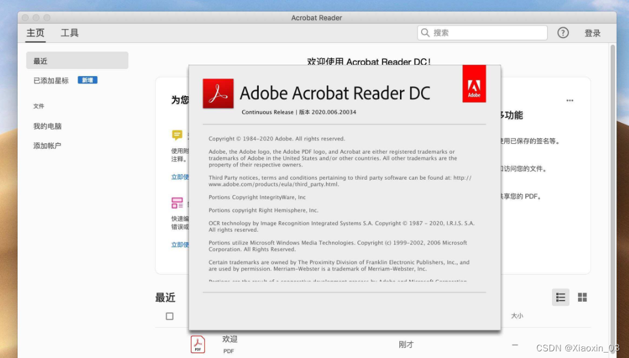This screenshot has width=629, height=358.
Task: Select 已添加星标 in the sidebar
Action: [x=51, y=80]
